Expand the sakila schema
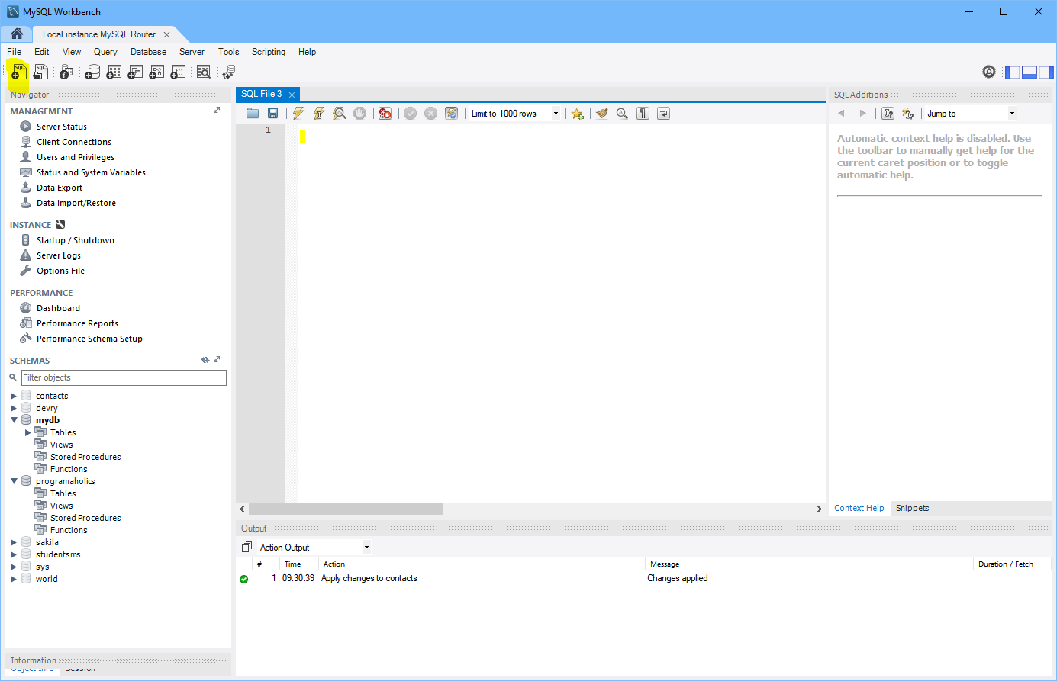 pos(14,542)
